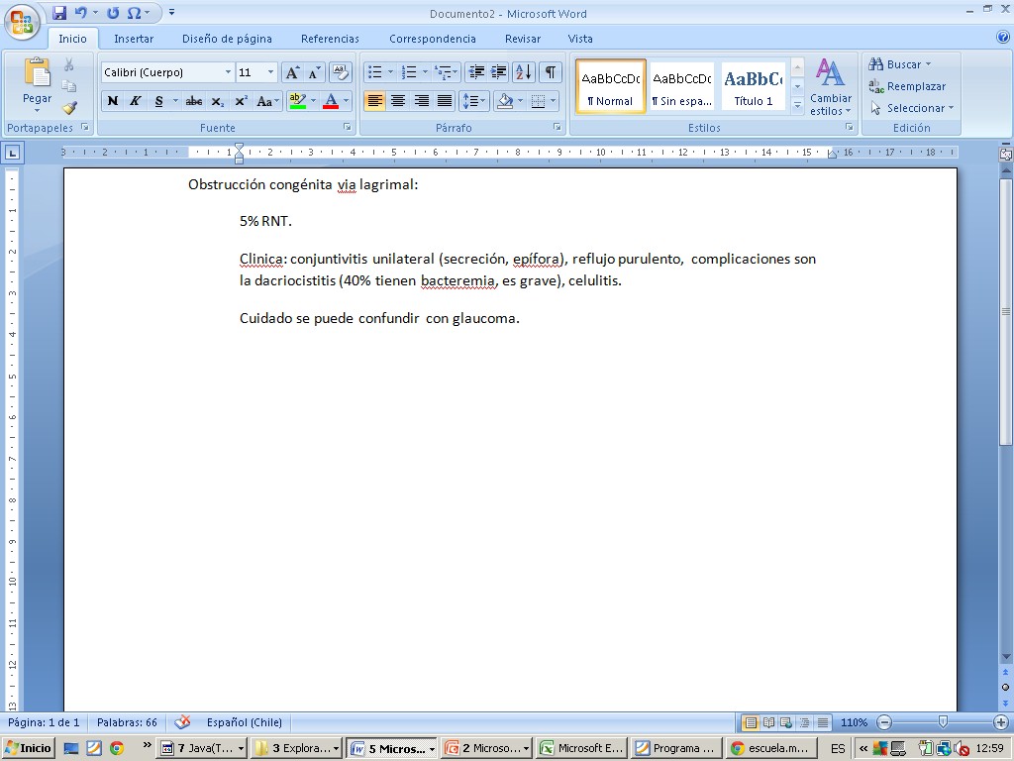The image size is (1014, 761).
Task: Apply the text highlight color marker
Action: pos(297,101)
